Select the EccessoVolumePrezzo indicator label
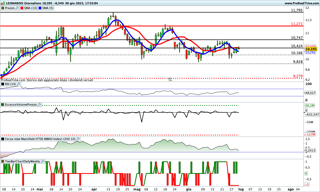Viewport: 320px width, 192px height. pos(21,105)
